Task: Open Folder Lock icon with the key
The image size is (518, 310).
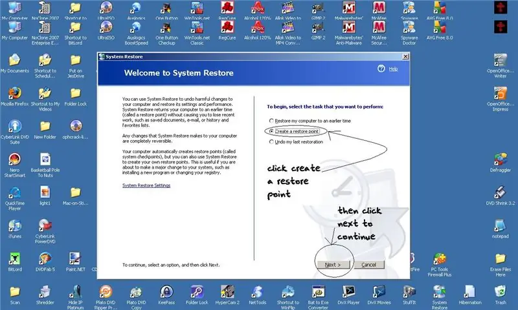Action: (x=197, y=292)
